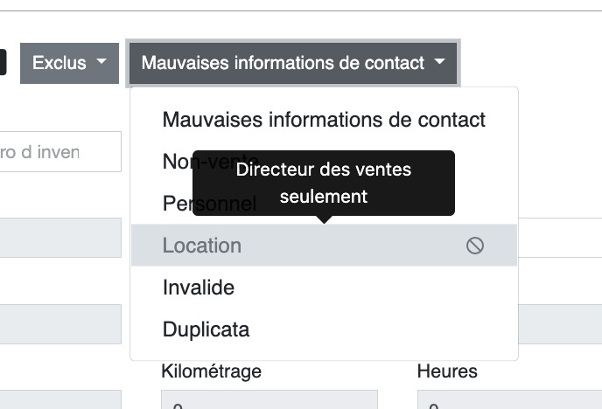Click the caret arrow on Exclus button
The height and width of the screenshot is (409, 602).
point(101,61)
